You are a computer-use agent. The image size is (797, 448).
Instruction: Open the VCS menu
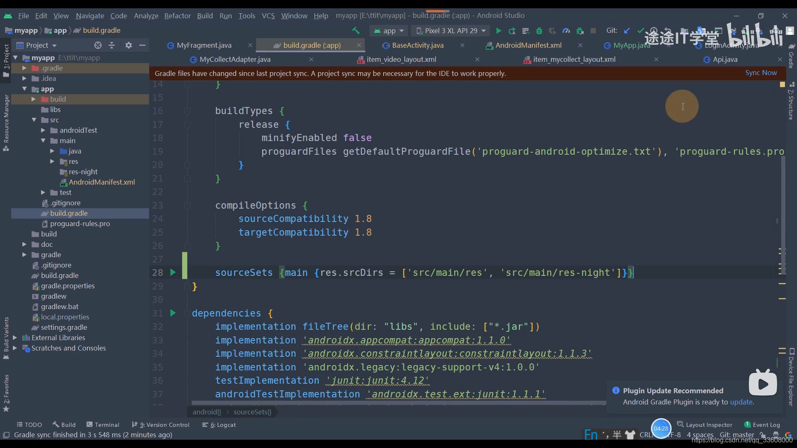point(268,16)
